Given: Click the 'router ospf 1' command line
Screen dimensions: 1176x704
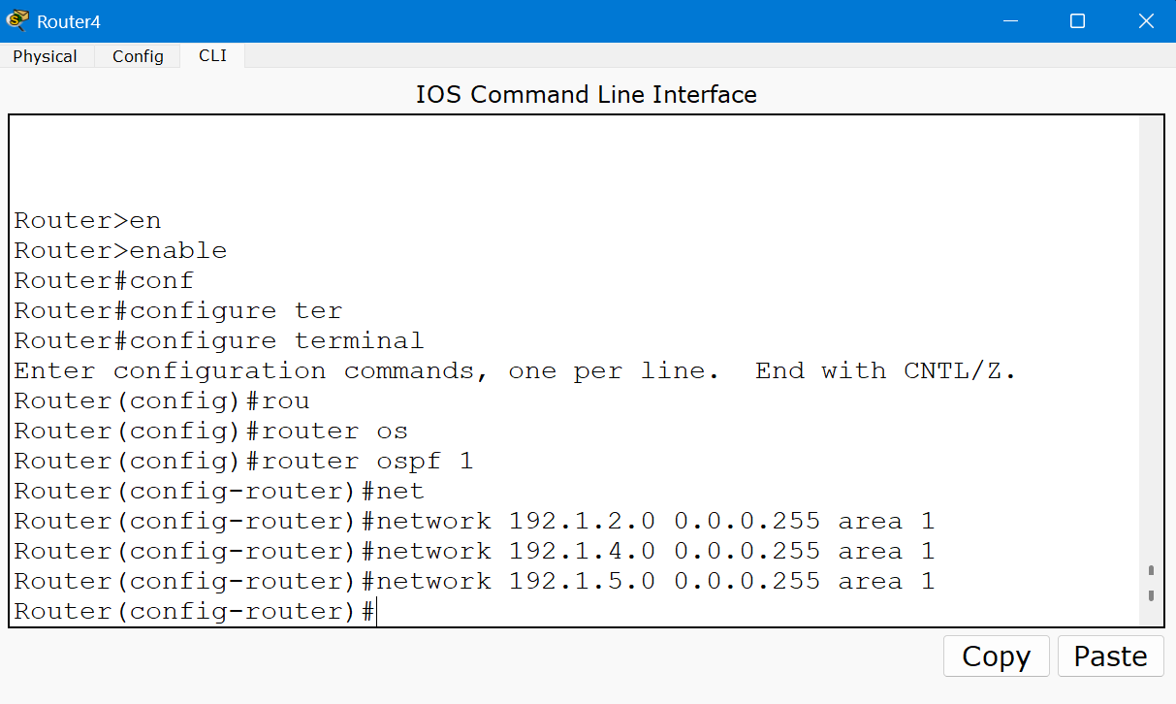Looking at the screenshot, I should pyautogui.click(x=243, y=461).
